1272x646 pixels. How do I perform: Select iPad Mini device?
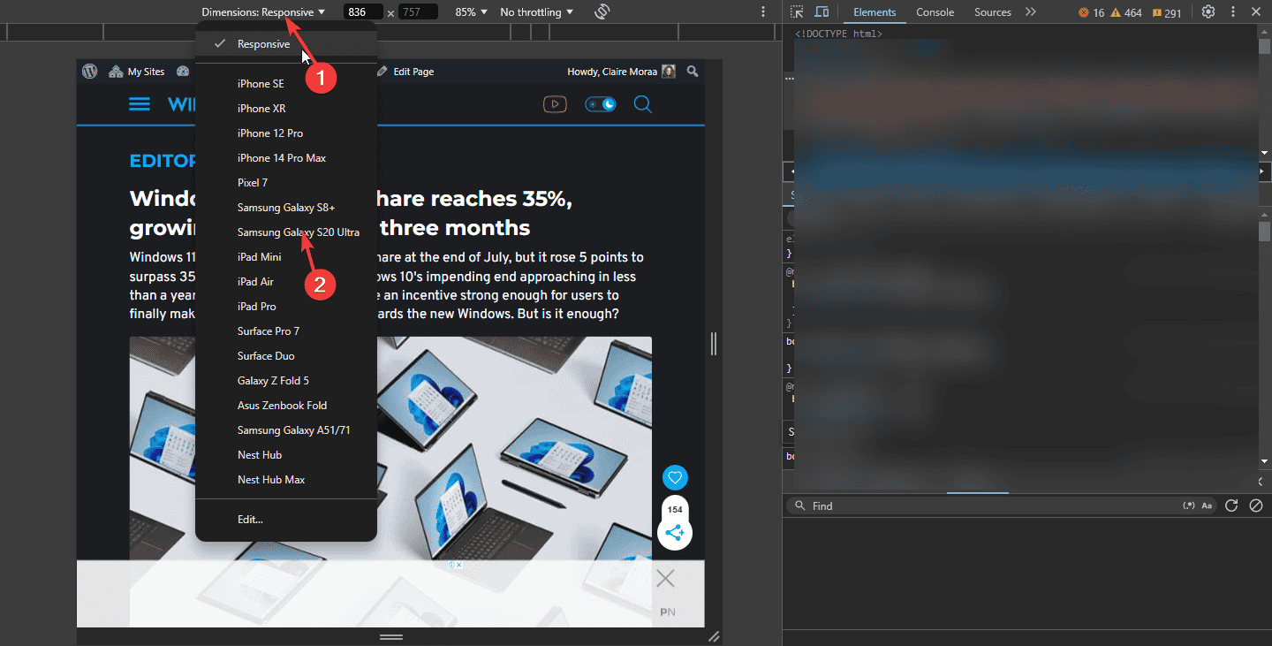286,257
